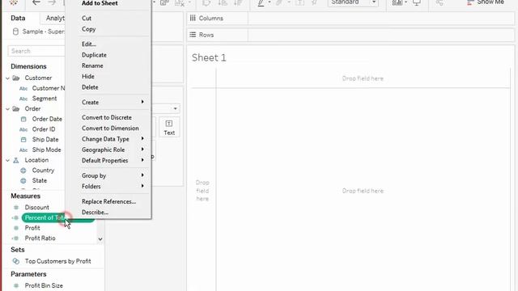Click the Abc icon beside Ship Mode
Viewport: 518px width, 291px height.
point(23,150)
